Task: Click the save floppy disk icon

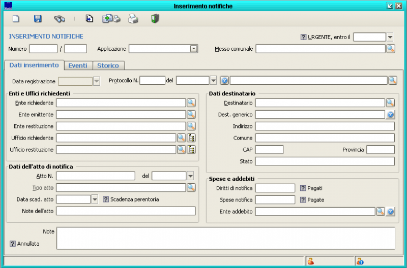Action: coord(38,19)
